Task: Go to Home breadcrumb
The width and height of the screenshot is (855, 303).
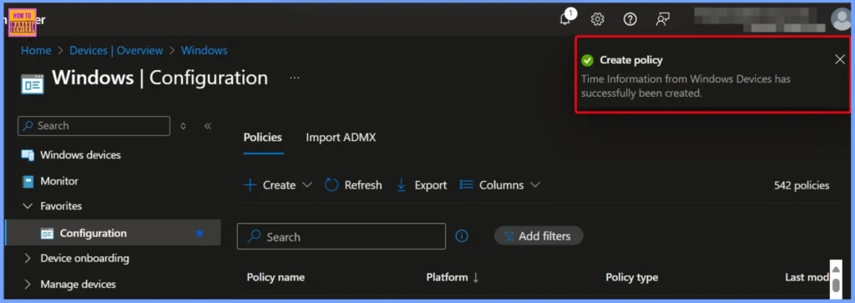Action: pyautogui.click(x=36, y=51)
